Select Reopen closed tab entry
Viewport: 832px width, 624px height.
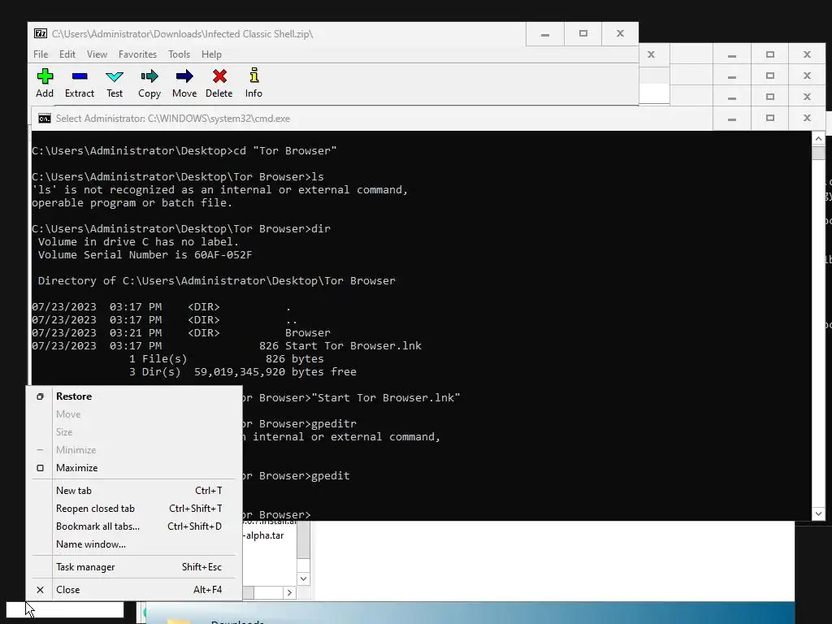134,509
